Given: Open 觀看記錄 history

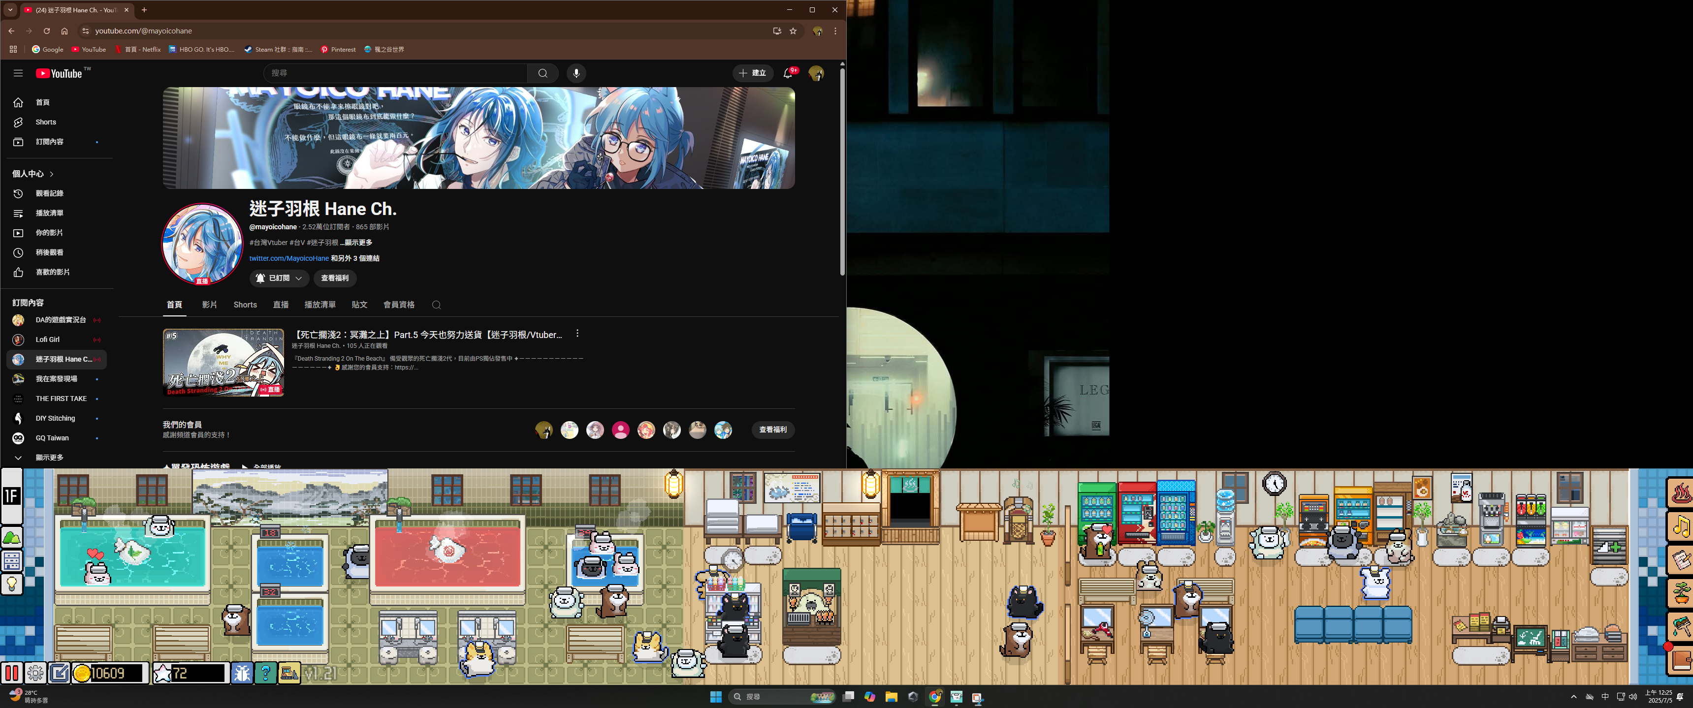Looking at the screenshot, I should [x=58, y=194].
